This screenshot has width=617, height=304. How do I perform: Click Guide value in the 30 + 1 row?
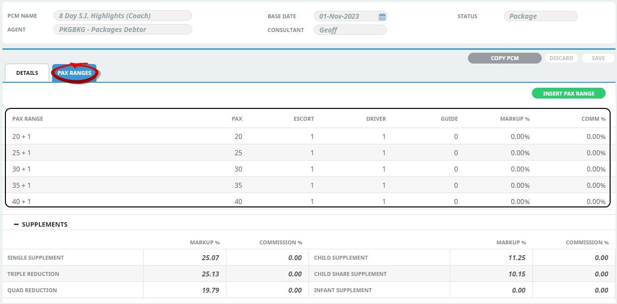[456, 169]
